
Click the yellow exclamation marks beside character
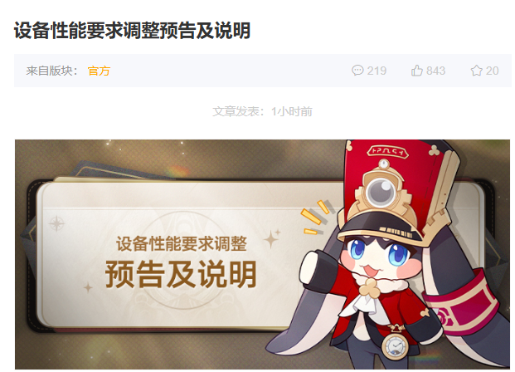pyautogui.click(x=314, y=218)
